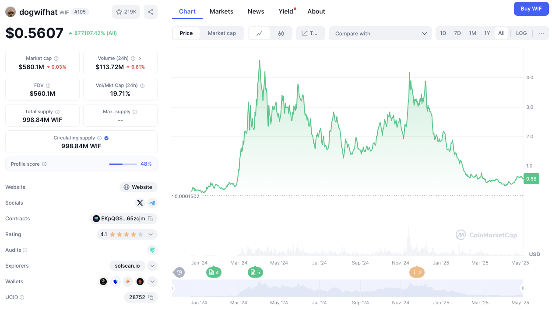Click the Total supply info icon
Viewport: 552px width, 310px height.
[57, 112]
